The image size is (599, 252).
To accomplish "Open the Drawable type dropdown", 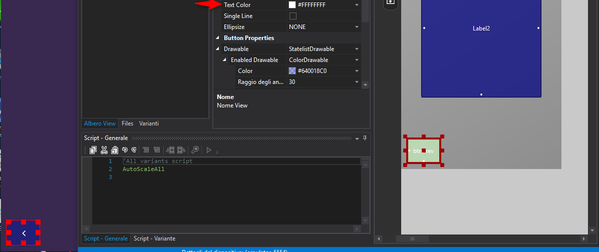I will click(357, 49).
